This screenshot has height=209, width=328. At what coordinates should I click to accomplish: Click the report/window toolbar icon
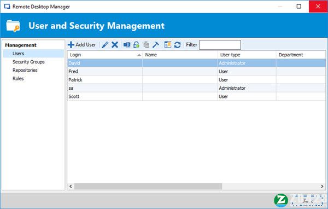click(x=168, y=45)
